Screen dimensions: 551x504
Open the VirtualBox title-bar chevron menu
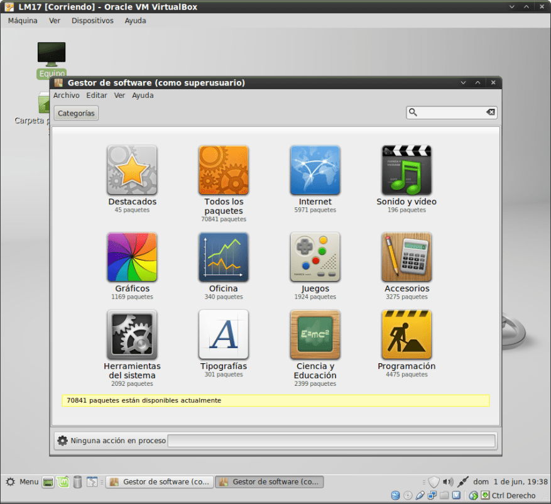point(511,6)
